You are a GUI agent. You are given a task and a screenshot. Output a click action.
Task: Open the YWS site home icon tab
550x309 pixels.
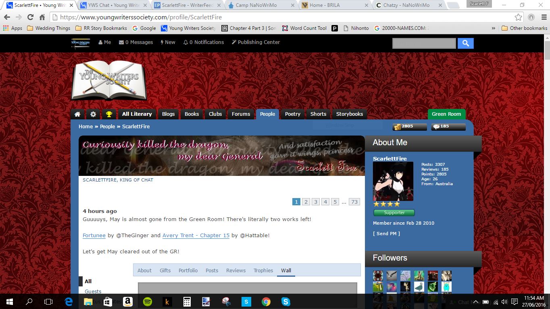click(77, 114)
